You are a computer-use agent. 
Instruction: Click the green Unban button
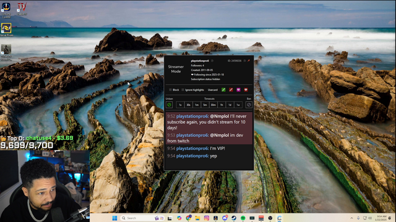[169, 105]
